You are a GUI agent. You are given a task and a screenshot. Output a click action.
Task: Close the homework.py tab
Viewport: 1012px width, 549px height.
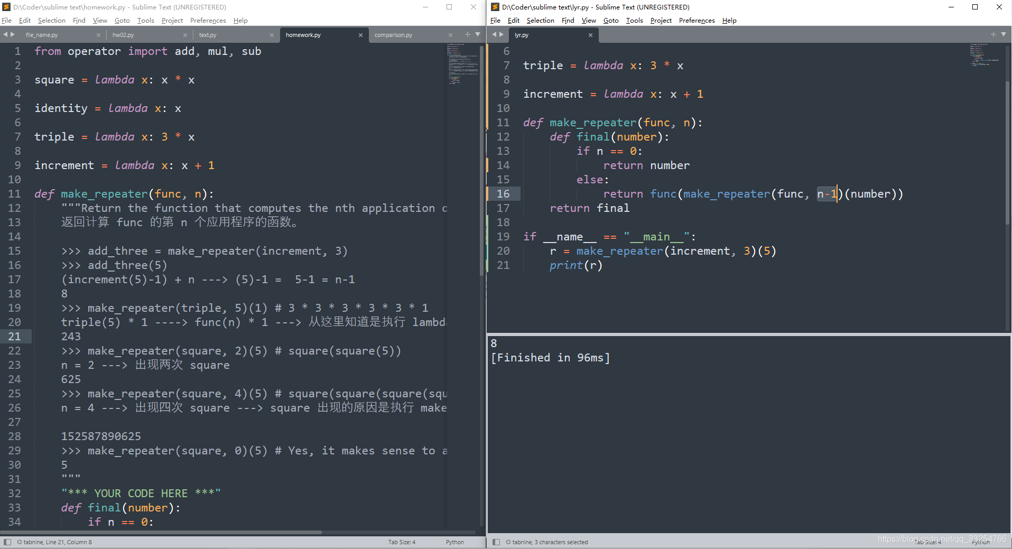coord(360,35)
